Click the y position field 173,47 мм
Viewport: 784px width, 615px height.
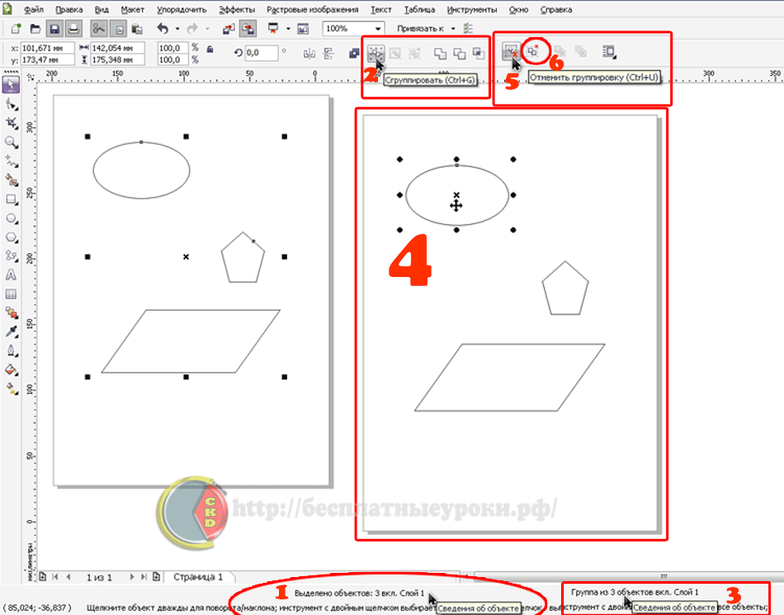pyautogui.click(x=47, y=59)
